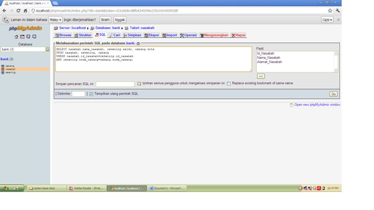Bookmark this page with star icon
This screenshot has width=374, height=210.
(x=330, y=11)
